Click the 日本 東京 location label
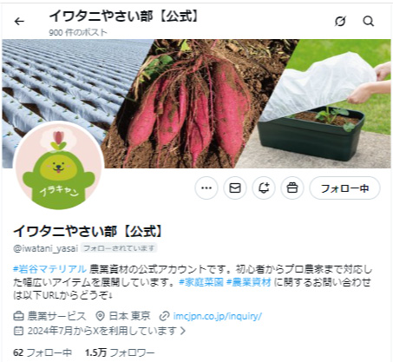Screen dimensions: 393x362 point(123,316)
